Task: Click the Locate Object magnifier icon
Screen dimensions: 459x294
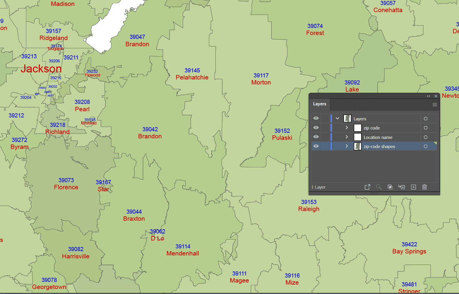Action: [379, 187]
